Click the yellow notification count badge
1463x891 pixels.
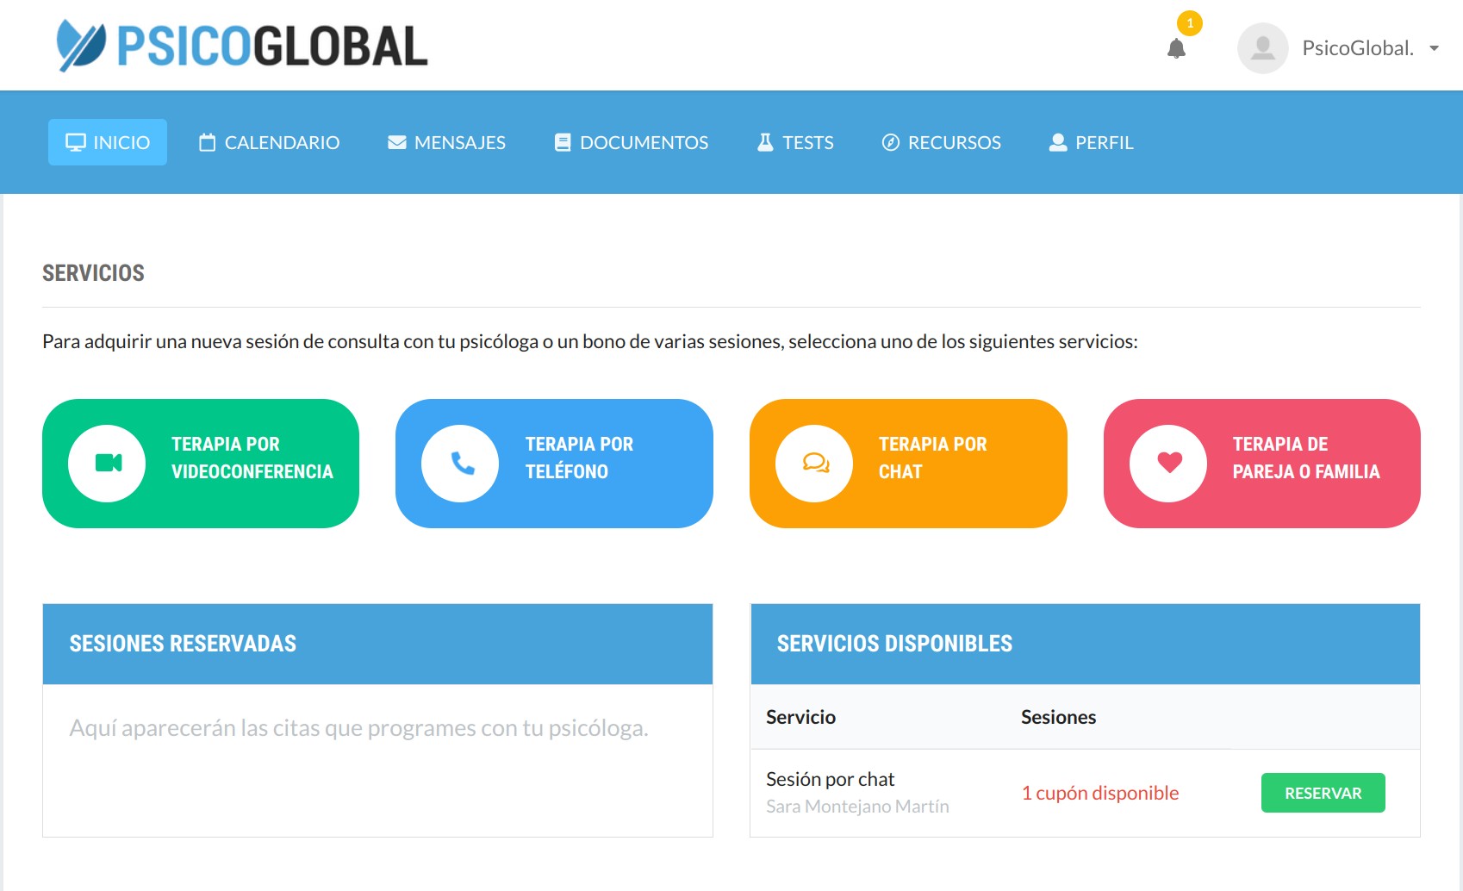tap(1190, 23)
